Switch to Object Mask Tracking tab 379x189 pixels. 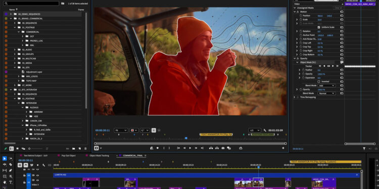click(x=99, y=156)
